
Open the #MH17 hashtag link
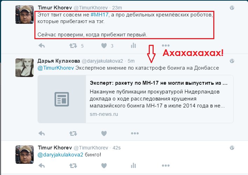pos(100,15)
